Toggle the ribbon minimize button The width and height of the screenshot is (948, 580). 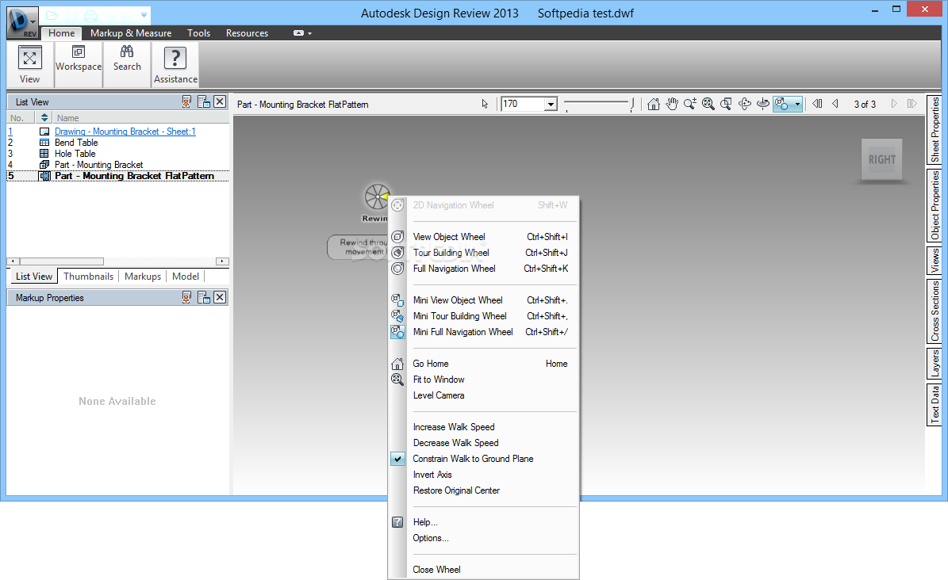click(x=298, y=33)
